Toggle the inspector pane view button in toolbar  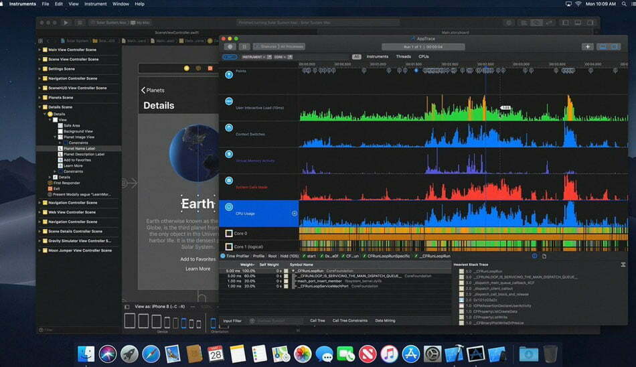[615, 47]
